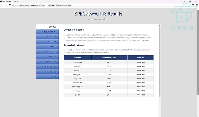Click the 41.27 composite score

pos(109,62)
